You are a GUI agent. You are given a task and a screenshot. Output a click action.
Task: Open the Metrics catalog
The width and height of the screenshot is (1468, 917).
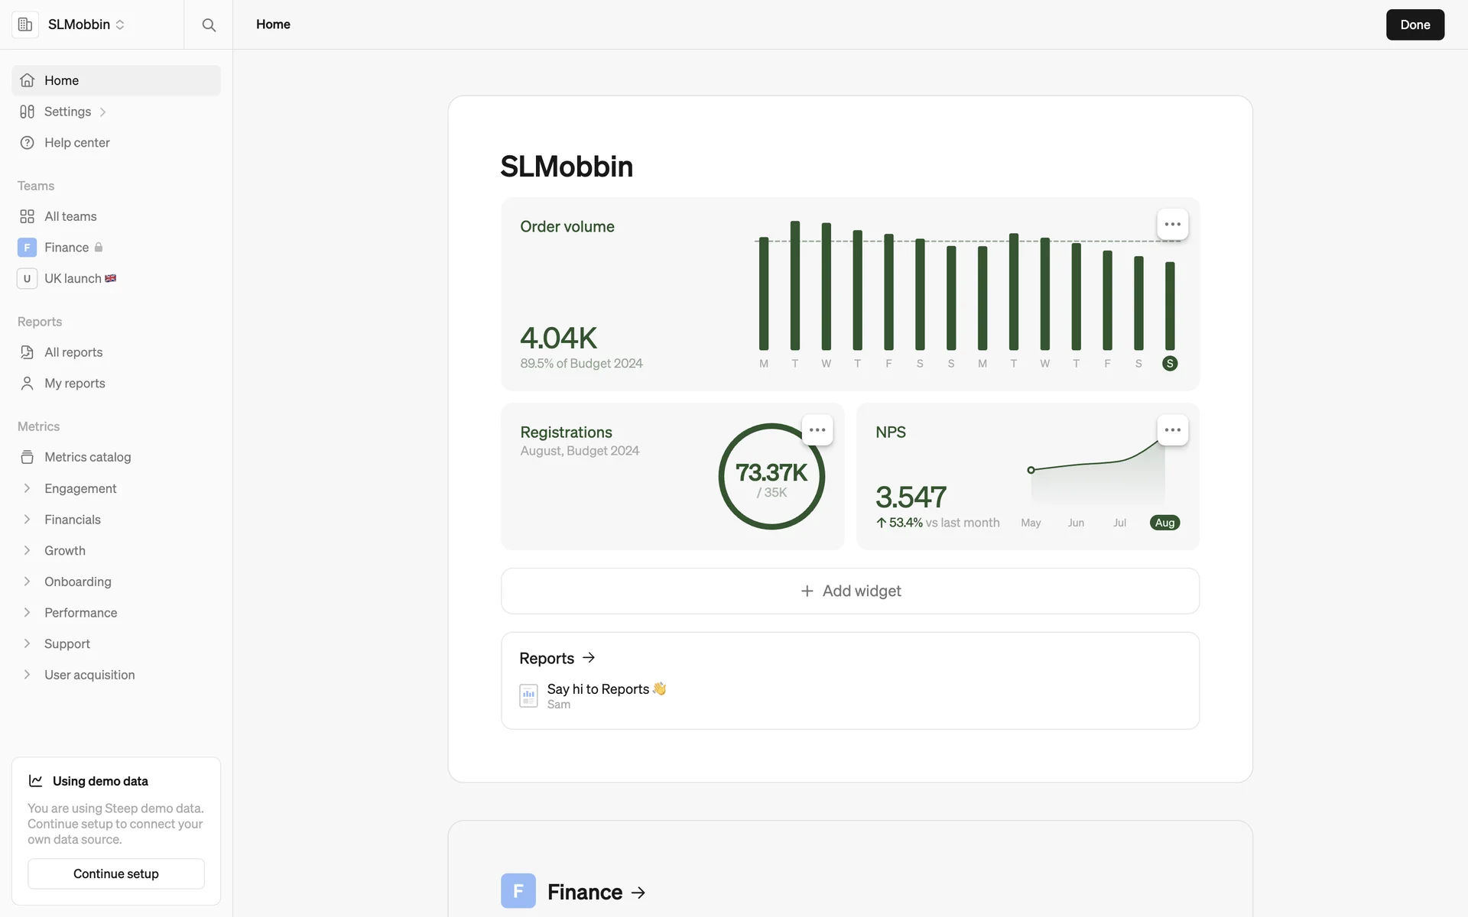click(x=87, y=457)
